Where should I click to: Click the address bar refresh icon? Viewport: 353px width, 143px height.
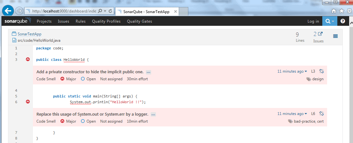110,11
